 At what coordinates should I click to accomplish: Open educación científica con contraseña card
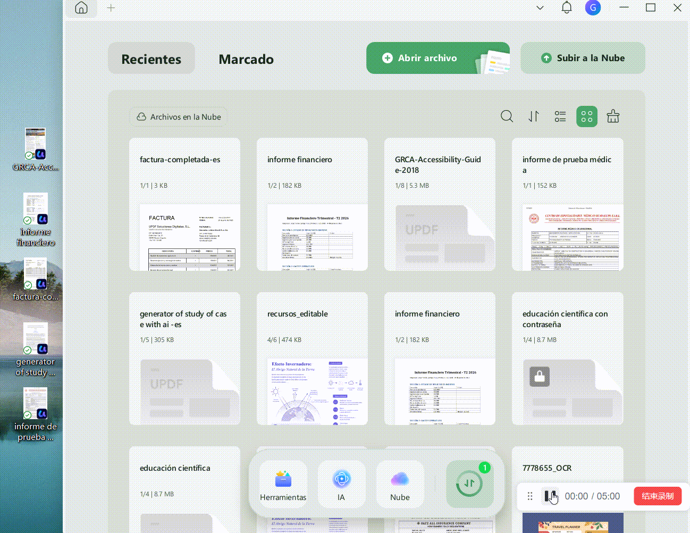(568, 359)
